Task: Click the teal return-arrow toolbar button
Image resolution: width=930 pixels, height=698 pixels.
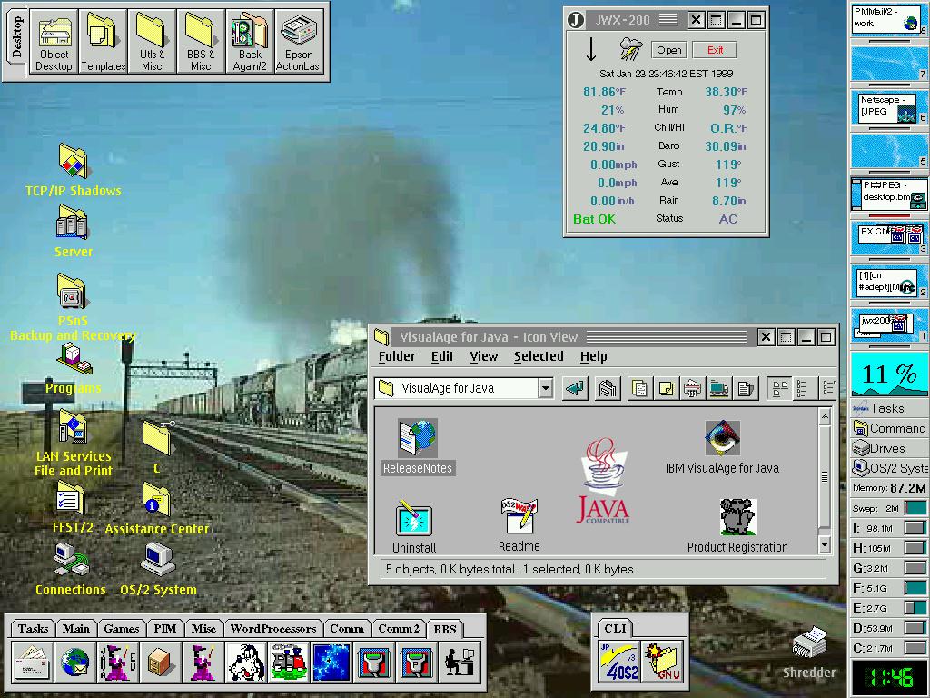Action: pos(575,389)
